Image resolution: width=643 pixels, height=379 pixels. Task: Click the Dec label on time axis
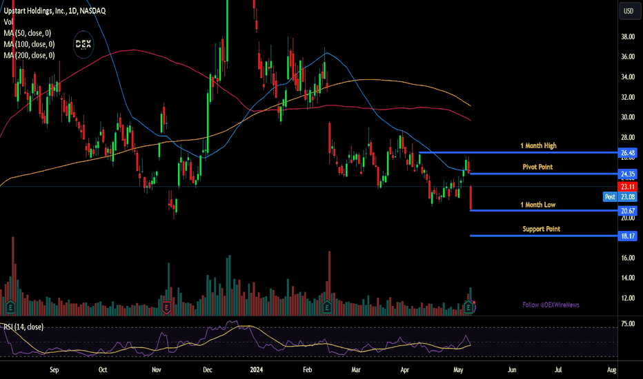(208, 369)
